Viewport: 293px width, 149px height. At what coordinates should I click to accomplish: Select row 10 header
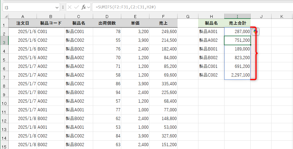(4, 101)
